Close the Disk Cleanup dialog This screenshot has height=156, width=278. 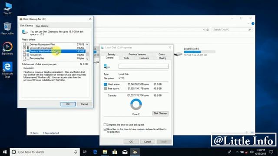90,19
